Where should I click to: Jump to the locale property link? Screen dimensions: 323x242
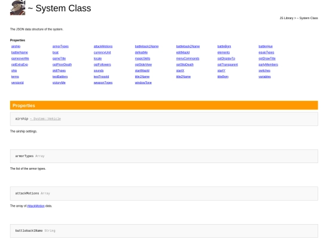tap(97, 59)
